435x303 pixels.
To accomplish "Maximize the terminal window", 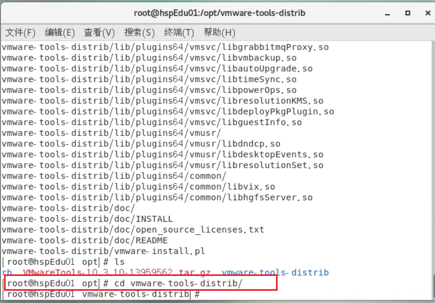I will click(407, 13).
